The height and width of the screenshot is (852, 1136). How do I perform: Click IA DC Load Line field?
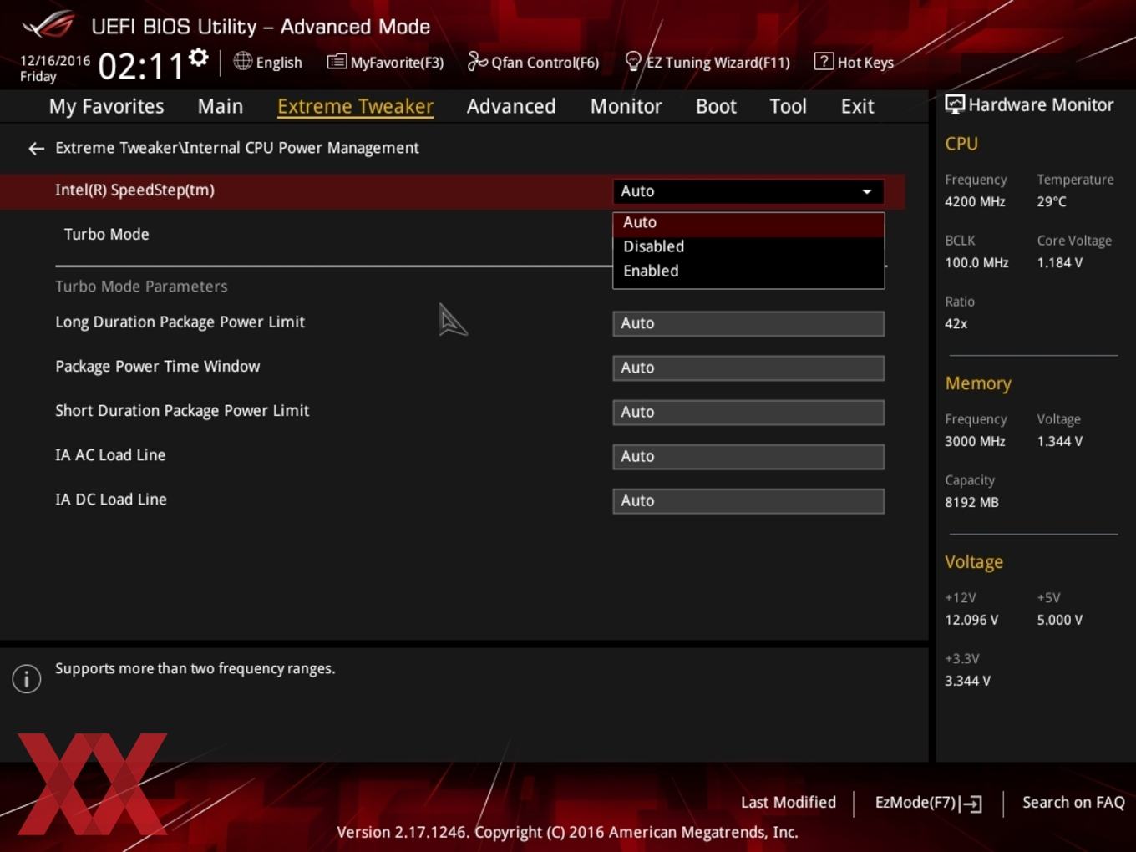pyautogui.click(x=748, y=500)
